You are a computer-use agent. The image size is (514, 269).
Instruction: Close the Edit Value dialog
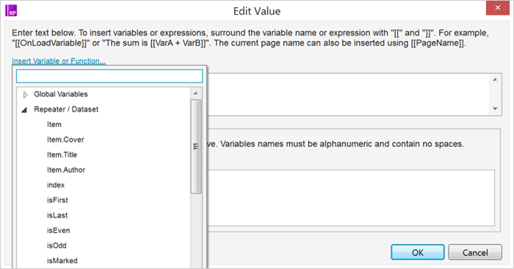point(498,8)
